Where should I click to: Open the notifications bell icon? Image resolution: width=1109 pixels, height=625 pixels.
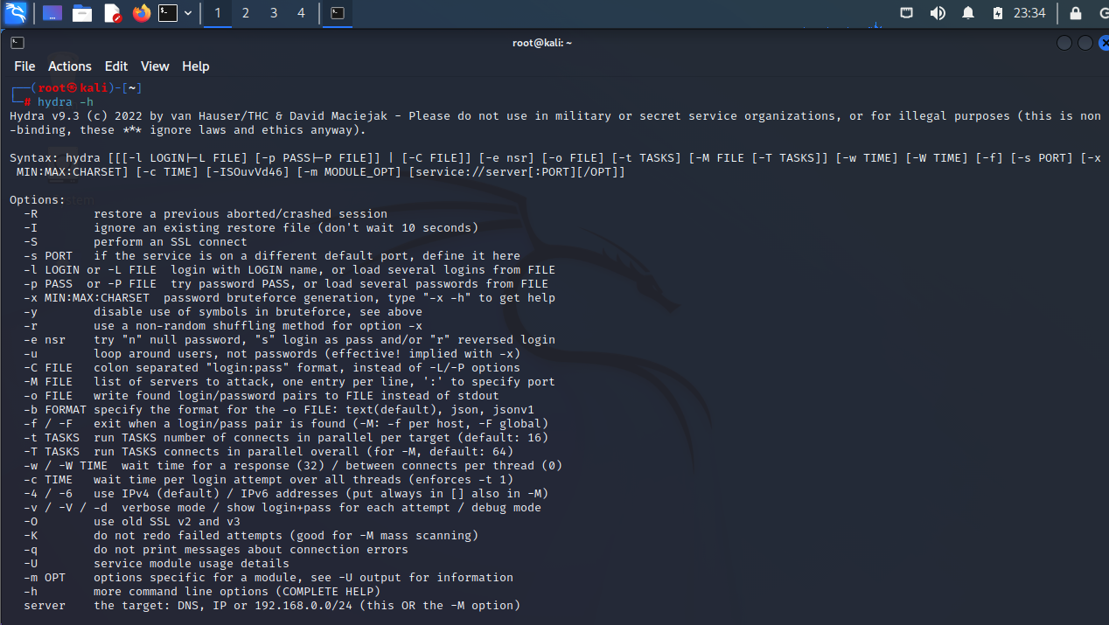(x=968, y=13)
